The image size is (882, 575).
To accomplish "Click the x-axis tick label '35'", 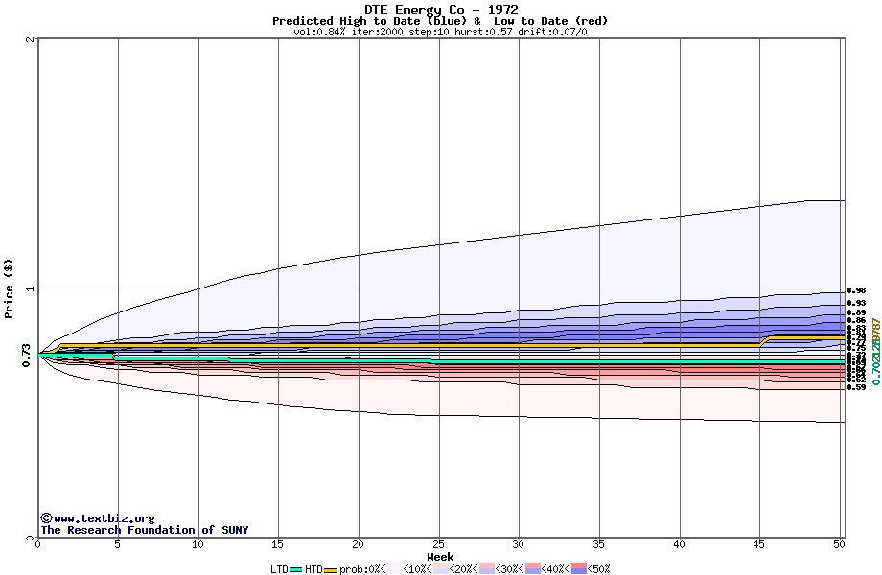I will [x=599, y=544].
